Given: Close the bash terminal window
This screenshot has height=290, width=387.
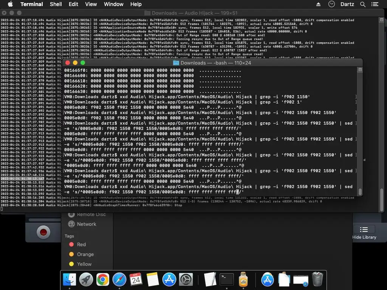Looking at the screenshot, I should 68,63.
